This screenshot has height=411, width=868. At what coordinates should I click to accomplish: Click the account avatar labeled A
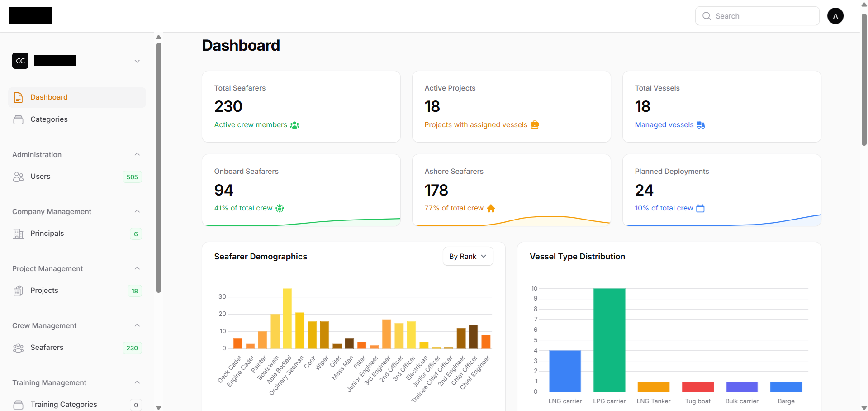[x=835, y=16]
